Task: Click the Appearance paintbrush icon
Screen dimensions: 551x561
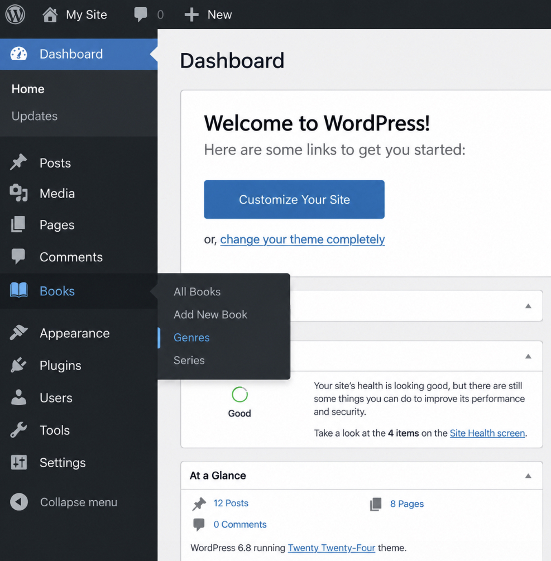Action: pos(18,332)
